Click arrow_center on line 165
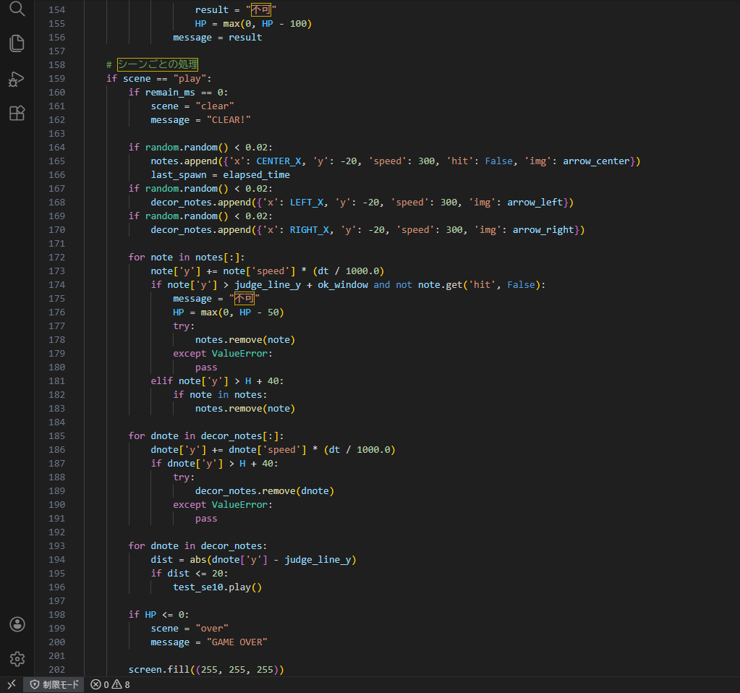The height and width of the screenshot is (693, 740). point(598,161)
